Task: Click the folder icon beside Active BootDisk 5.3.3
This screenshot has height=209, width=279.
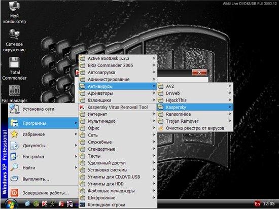Action: point(82,58)
